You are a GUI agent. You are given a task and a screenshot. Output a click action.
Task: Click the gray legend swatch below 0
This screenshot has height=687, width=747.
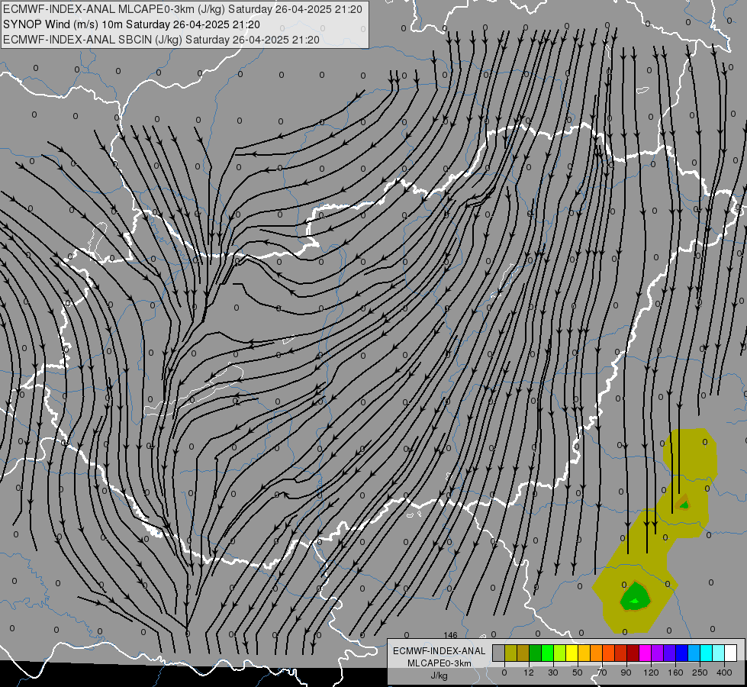coord(499,653)
